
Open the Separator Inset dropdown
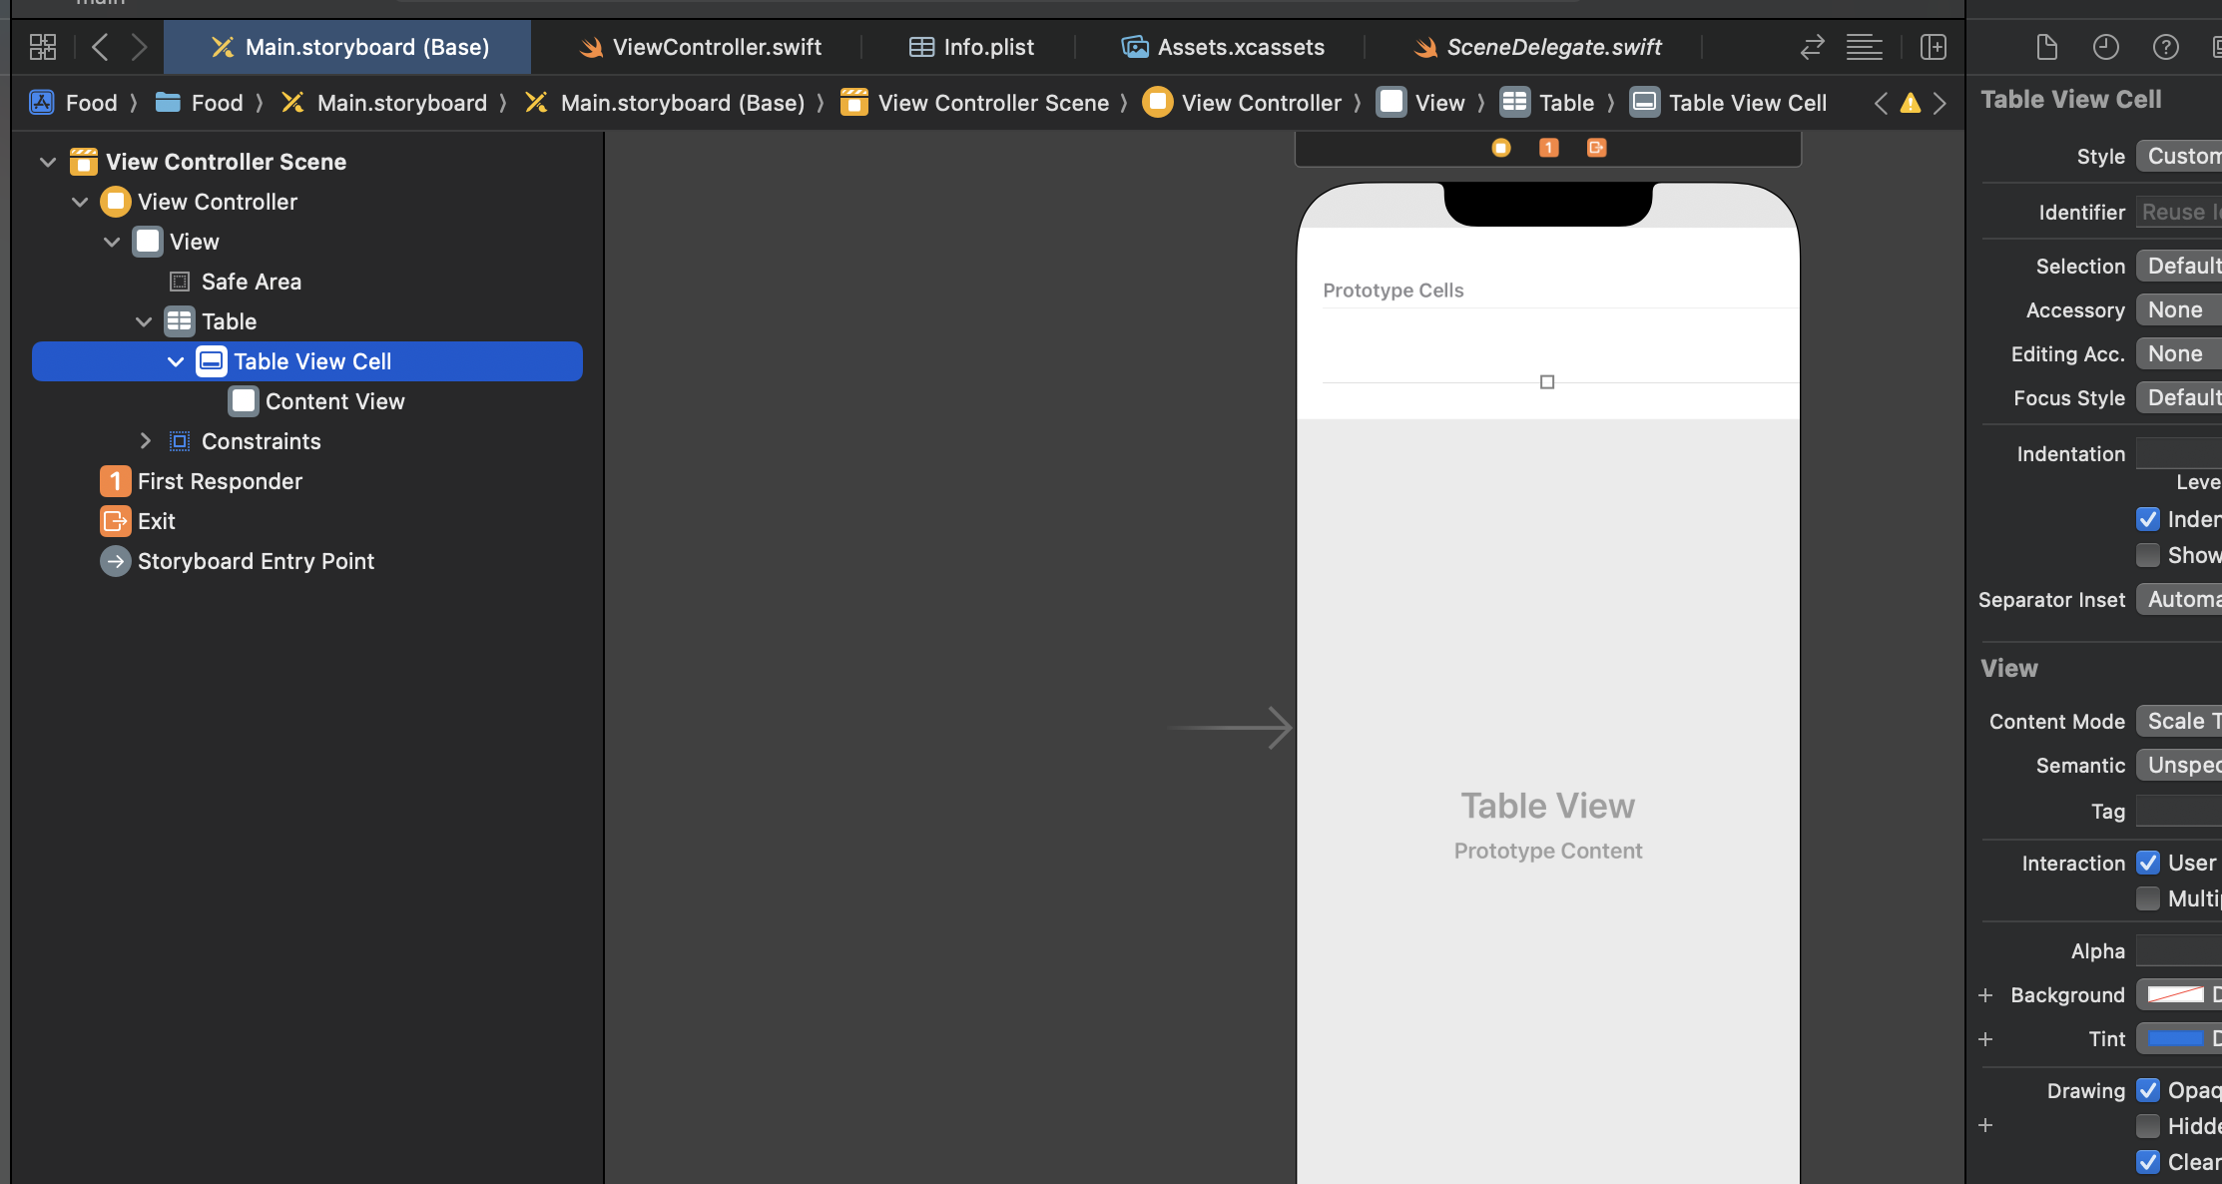[2179, 600]
